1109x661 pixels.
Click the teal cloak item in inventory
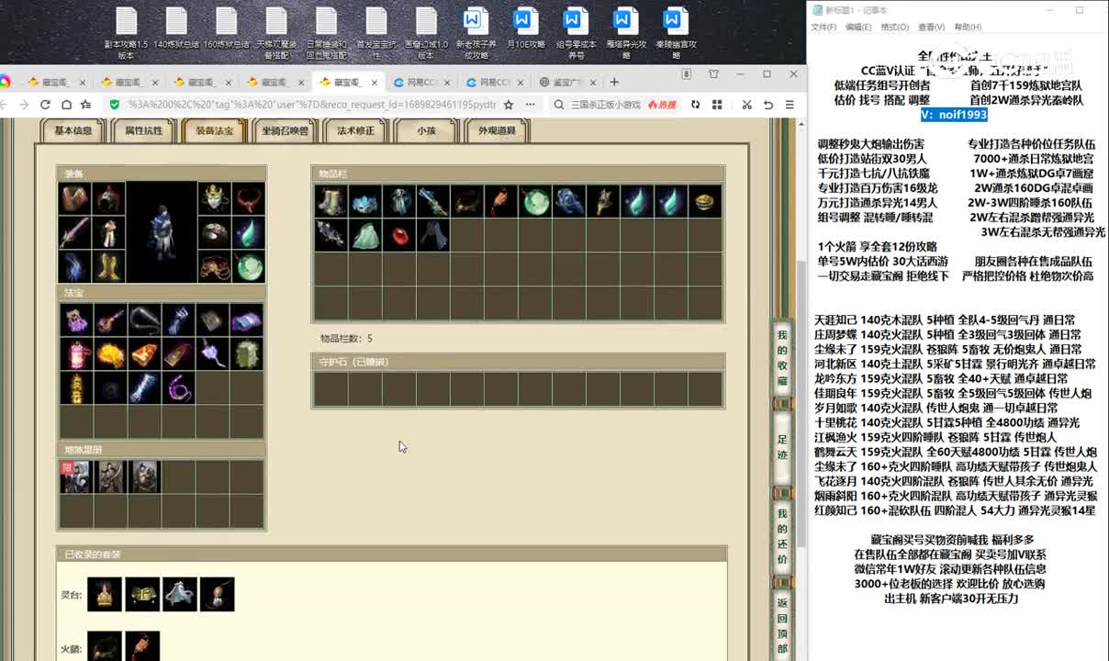pyautogui.click(x=364, y=235)
